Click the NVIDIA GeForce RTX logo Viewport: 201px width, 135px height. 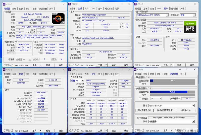[190, 27]
